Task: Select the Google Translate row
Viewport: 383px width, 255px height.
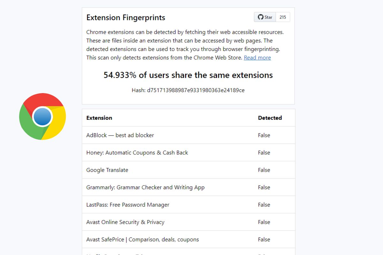Action: 188,170
